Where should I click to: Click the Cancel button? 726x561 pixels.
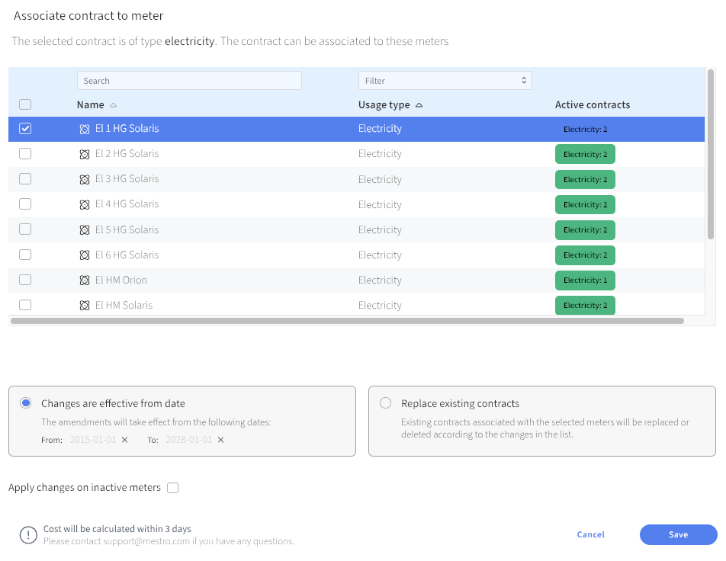click(x=591, y=534)
